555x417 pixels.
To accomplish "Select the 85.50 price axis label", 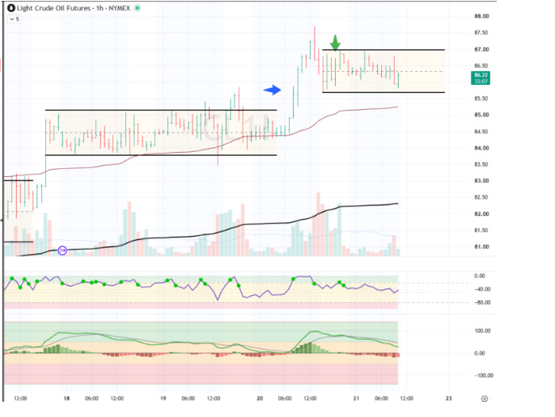I will (481, 99).
